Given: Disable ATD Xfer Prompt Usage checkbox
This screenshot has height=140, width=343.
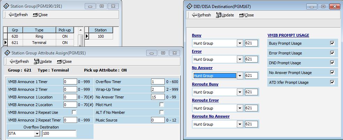Looking at the screenshot, I should [x=332, y=82].
